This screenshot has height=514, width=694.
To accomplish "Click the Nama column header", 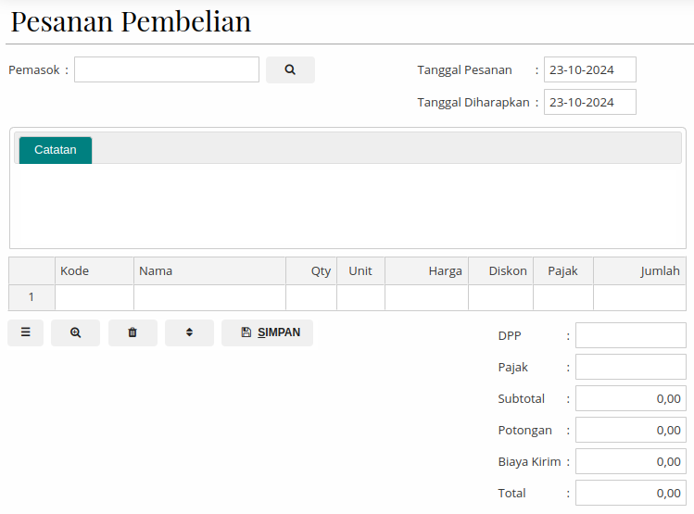I will (x=209, y=270).
